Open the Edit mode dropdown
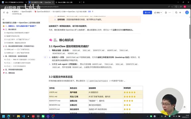The height and width of the screenshot is (119, 191). tap(158, 13)
